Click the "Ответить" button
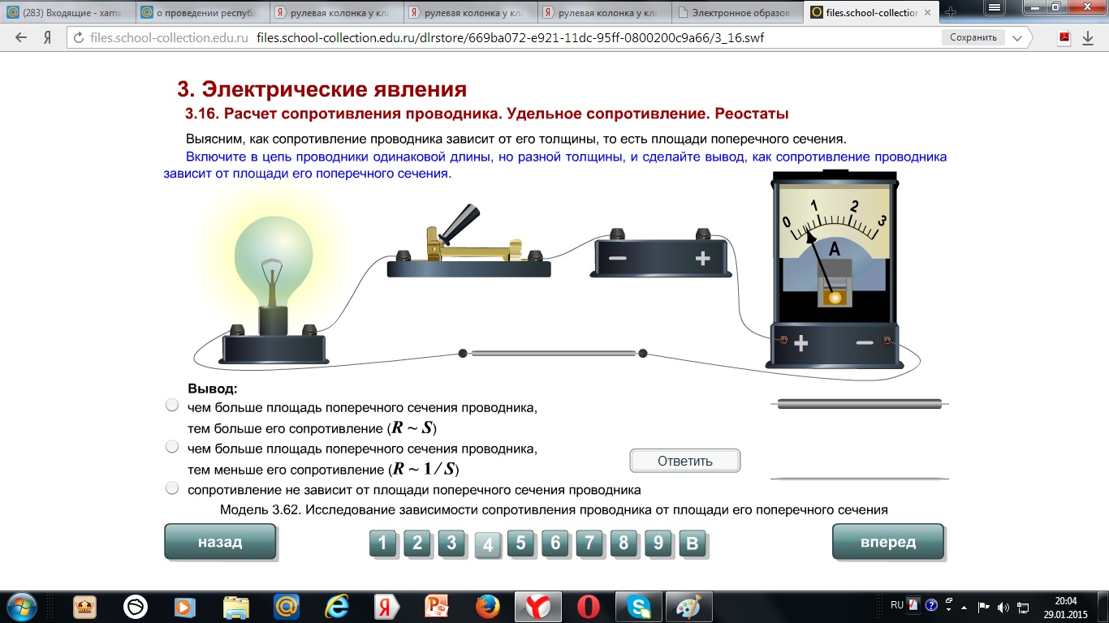 click(685, 461)
